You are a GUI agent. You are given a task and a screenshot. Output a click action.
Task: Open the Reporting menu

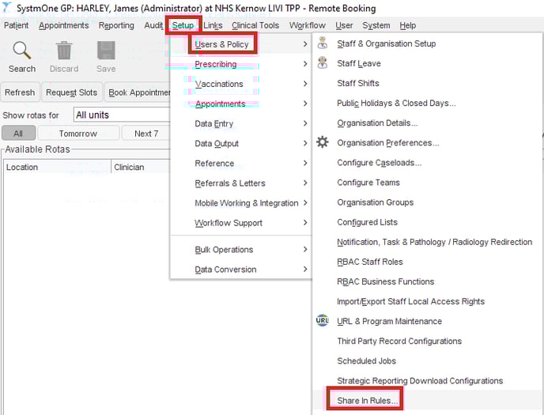[116, 25]
